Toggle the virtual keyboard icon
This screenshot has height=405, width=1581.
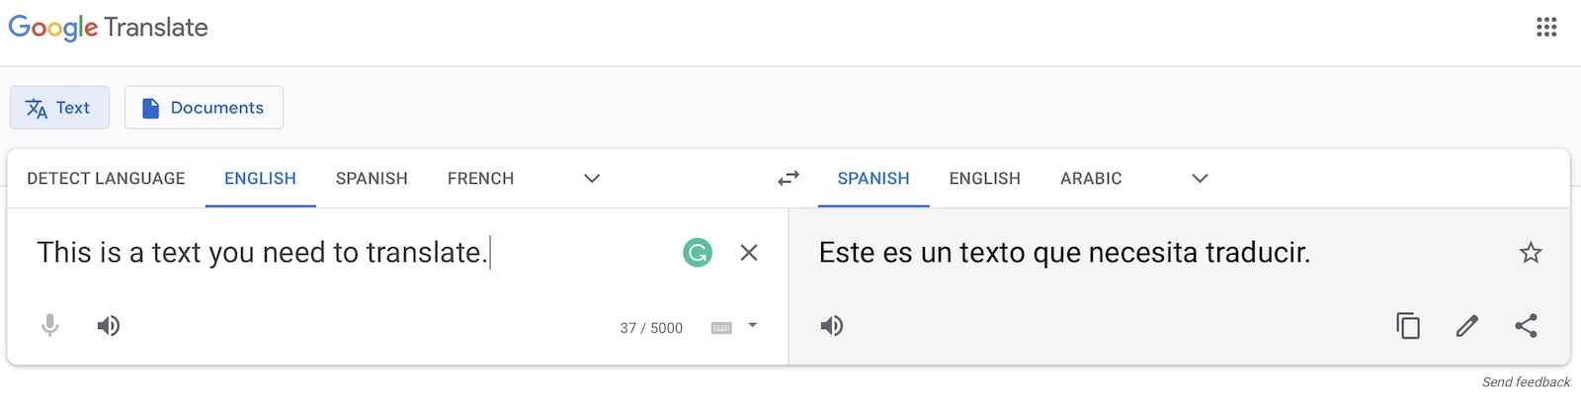pos(721,328)
